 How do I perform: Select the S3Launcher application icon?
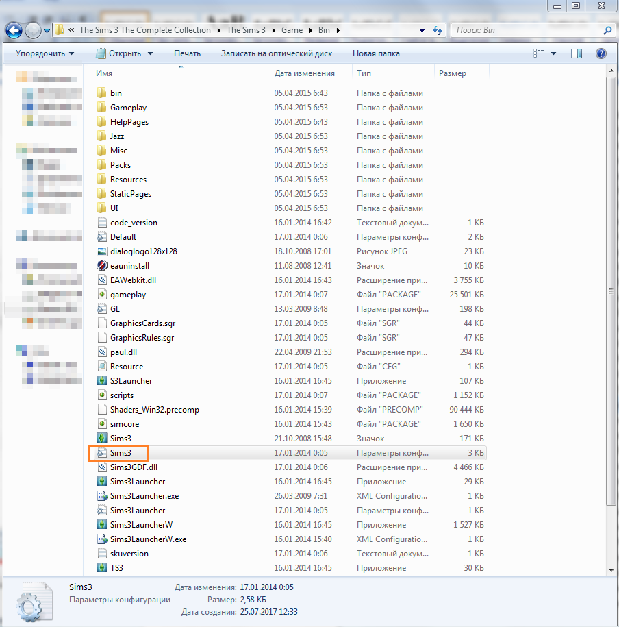[x=102, y=381]
